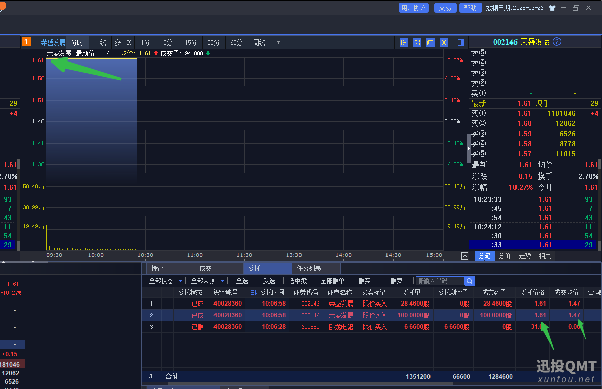
Task: Open the help icon beside 002146 荣盛发展
Action: [557, 42]
